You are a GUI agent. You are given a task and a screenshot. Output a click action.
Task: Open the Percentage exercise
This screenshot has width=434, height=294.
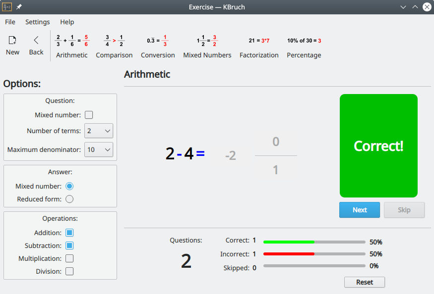click(304, 41)
